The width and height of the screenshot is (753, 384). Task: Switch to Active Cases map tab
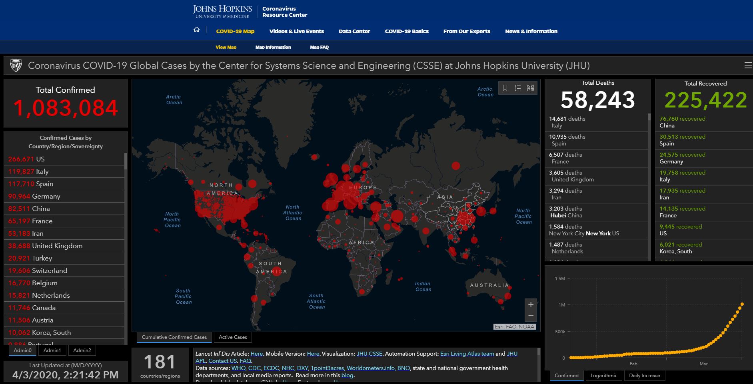233,337
